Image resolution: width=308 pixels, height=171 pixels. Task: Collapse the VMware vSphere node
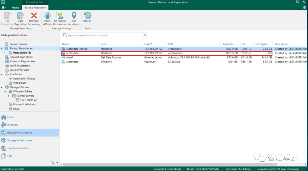(x=5, y=91)
